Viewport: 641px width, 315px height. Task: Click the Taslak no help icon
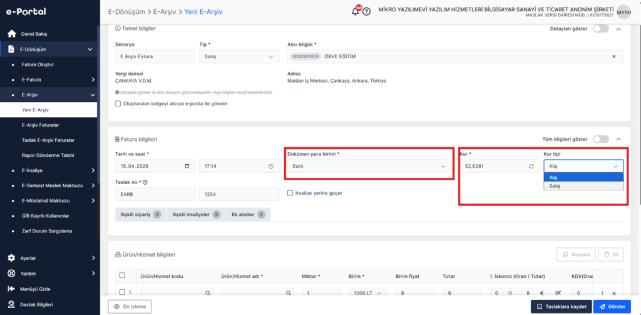(145, 182)
